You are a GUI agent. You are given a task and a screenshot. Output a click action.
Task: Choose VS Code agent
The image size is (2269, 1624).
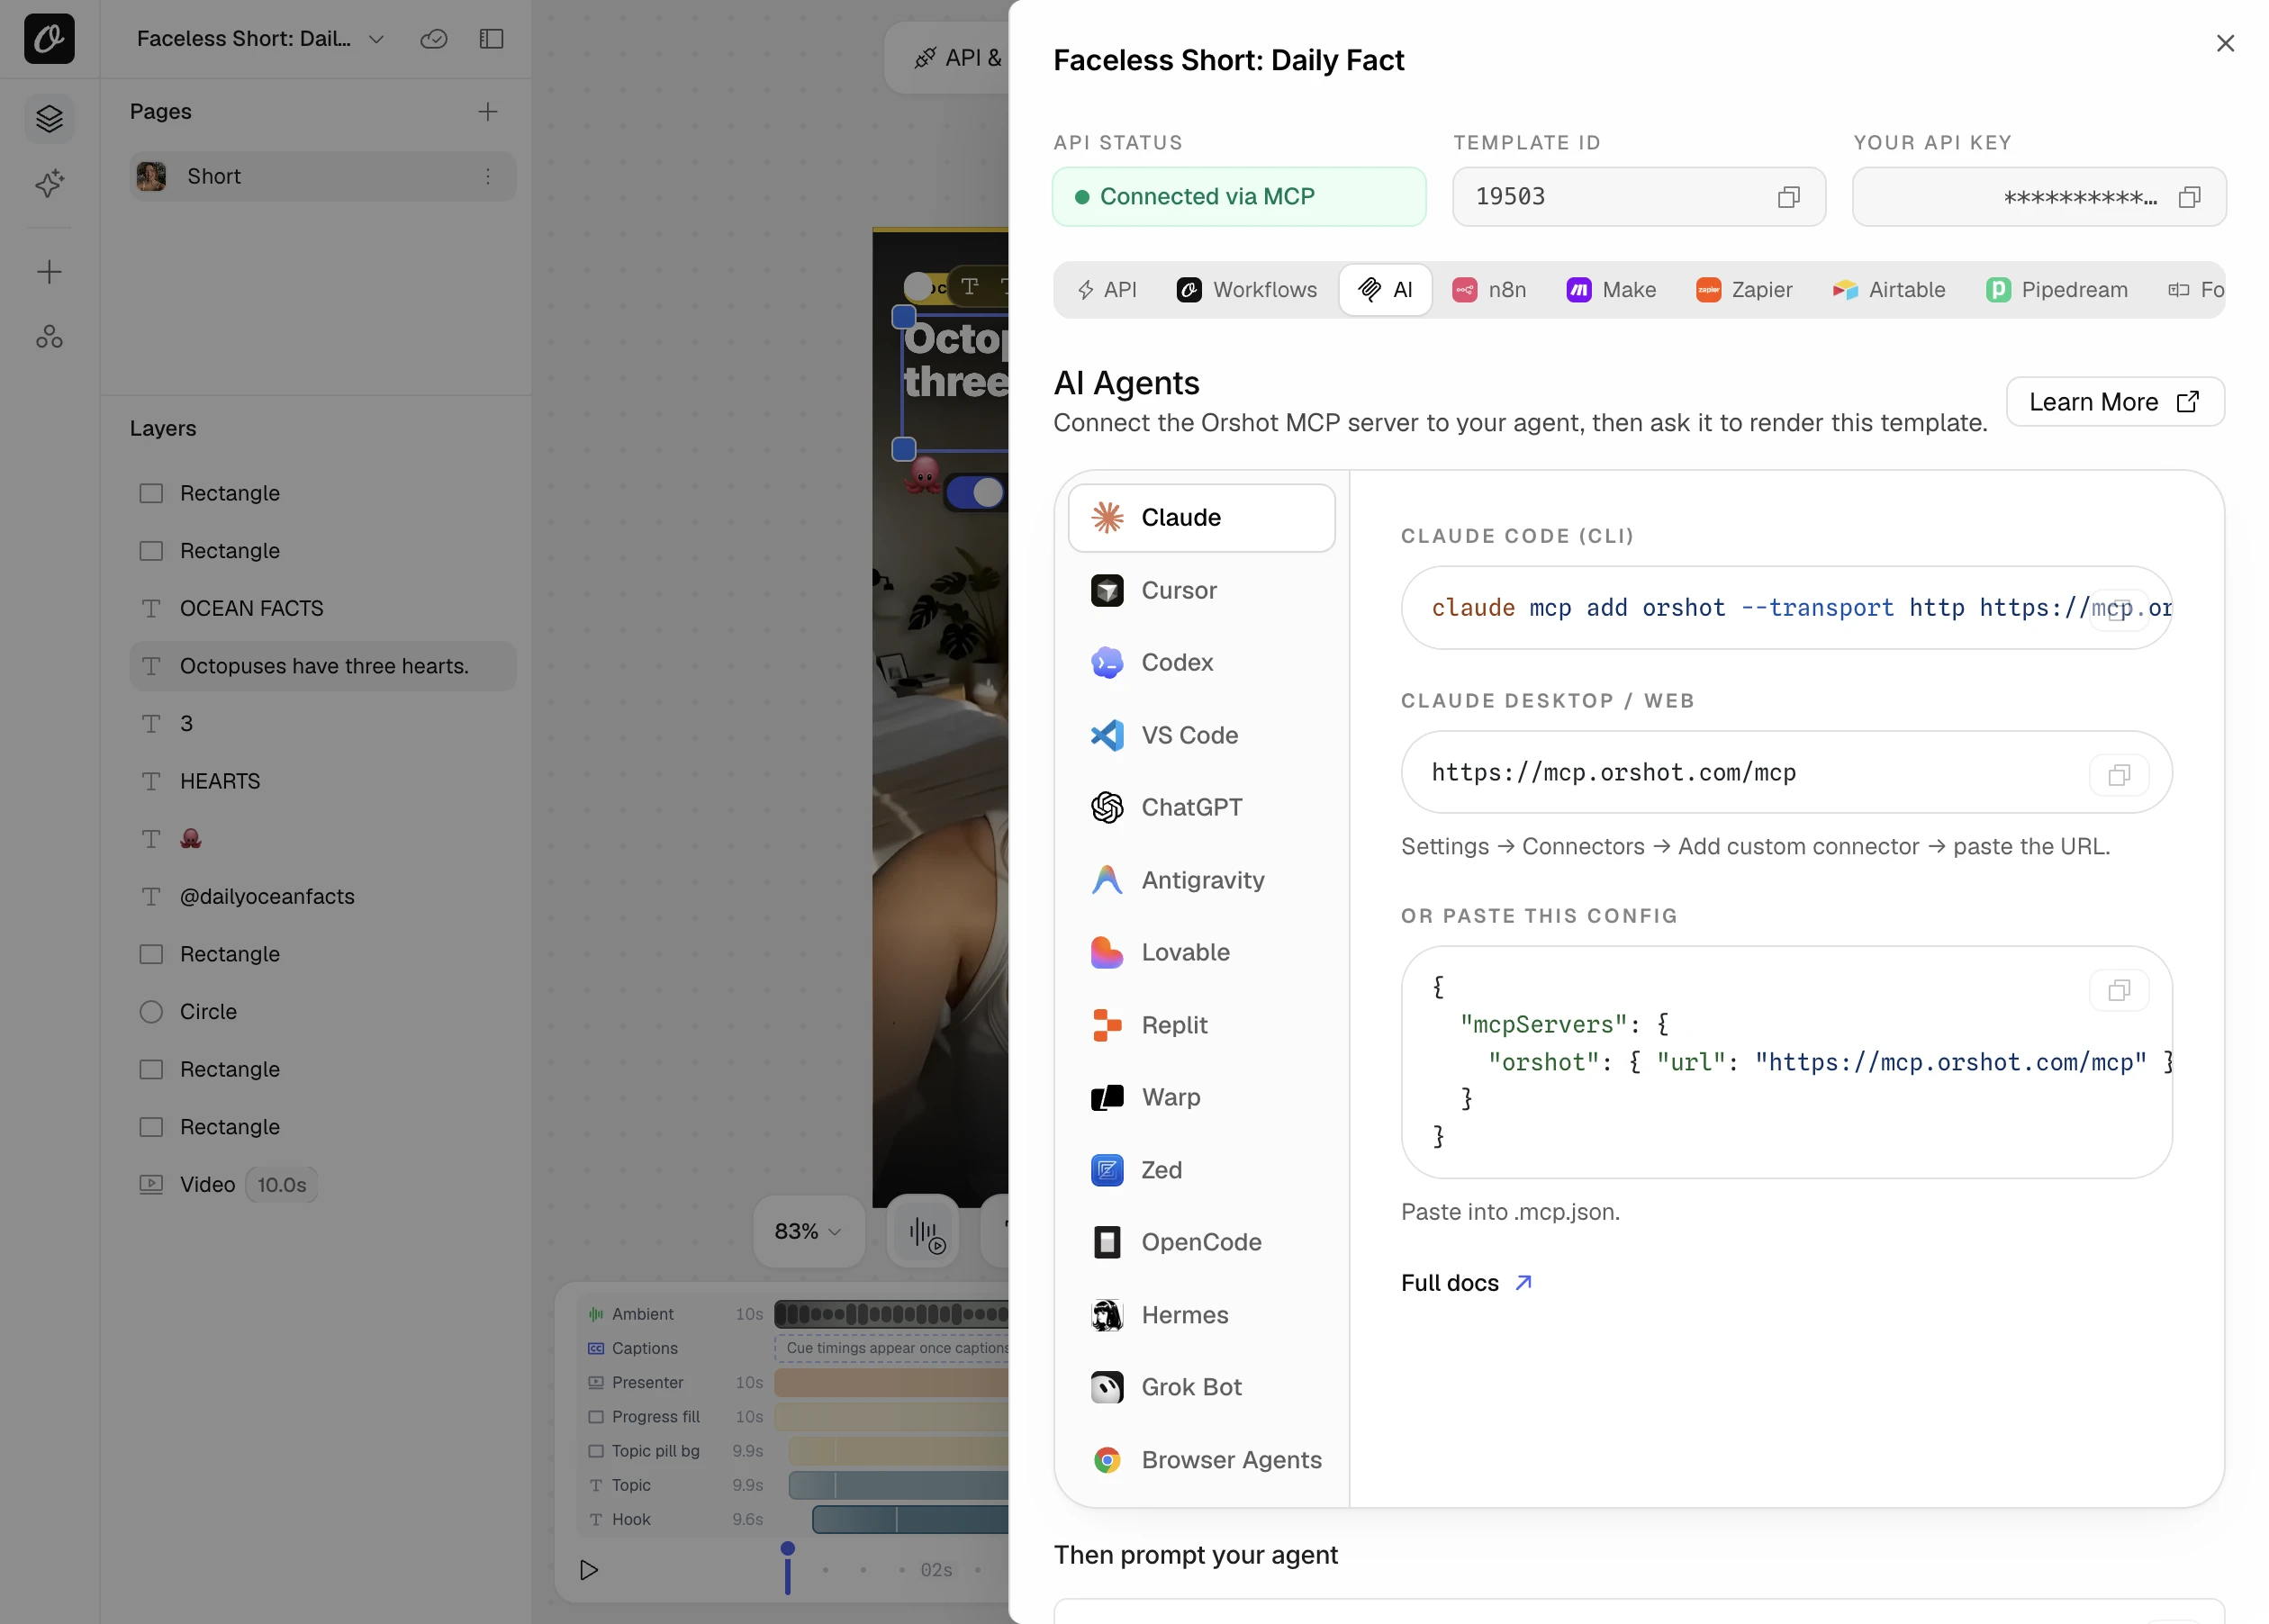(1201, 735)
